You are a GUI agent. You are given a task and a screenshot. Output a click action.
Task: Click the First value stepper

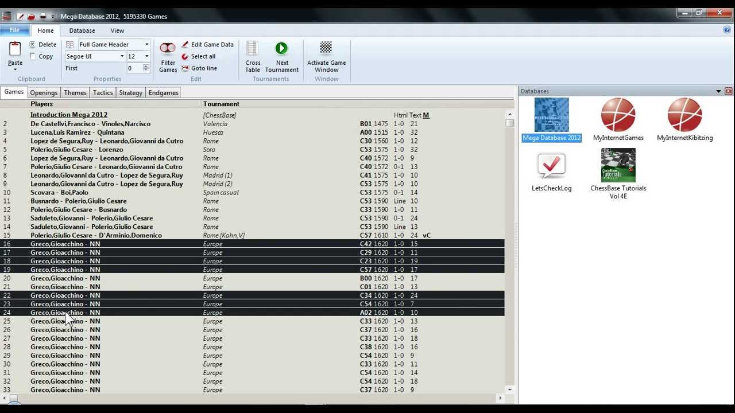tap(146, 68)
